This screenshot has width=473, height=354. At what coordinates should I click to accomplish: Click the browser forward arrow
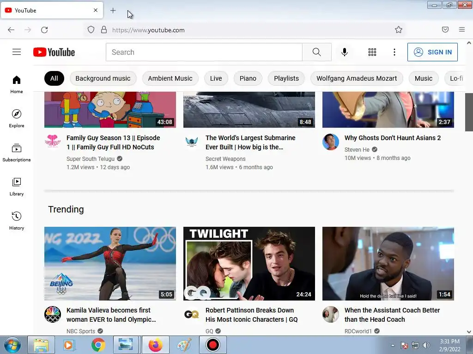(x=28, y=30)
